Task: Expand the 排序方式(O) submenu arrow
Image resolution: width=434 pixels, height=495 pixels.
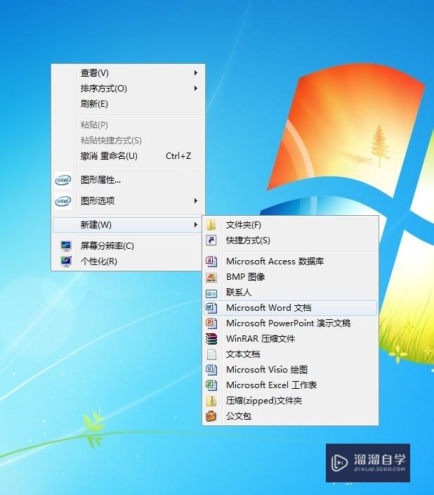Action: point(196,89)
